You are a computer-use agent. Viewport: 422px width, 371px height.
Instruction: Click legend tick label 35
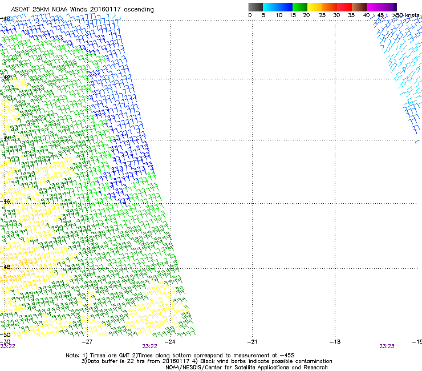coord(351,15)
